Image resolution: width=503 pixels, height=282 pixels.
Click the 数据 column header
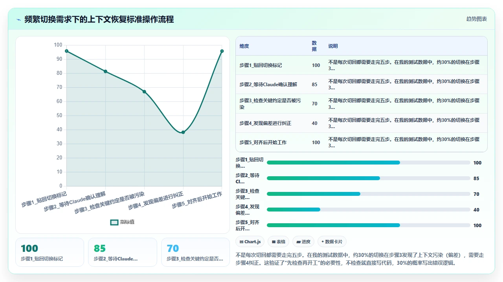click(x=314, y=46)
